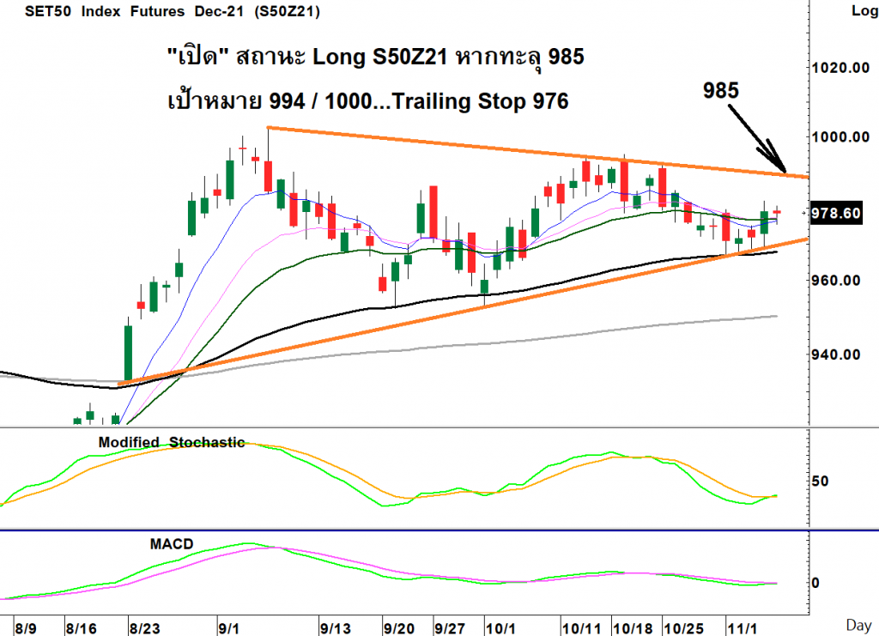Click the current price tag 978.60
Image resolution: width=879 pixels, height=636 pixels.
[x=836, y=214]
